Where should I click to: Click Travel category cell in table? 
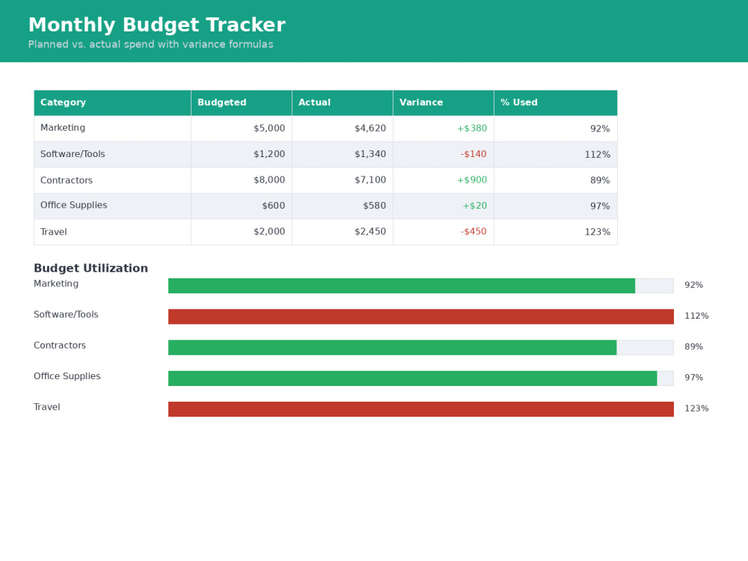(113, 232)
